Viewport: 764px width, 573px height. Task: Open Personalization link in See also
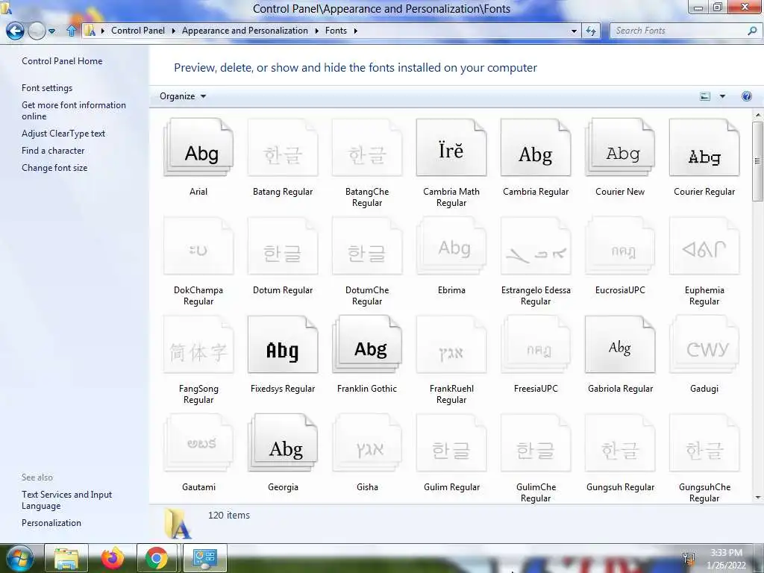tap(51, 523)
